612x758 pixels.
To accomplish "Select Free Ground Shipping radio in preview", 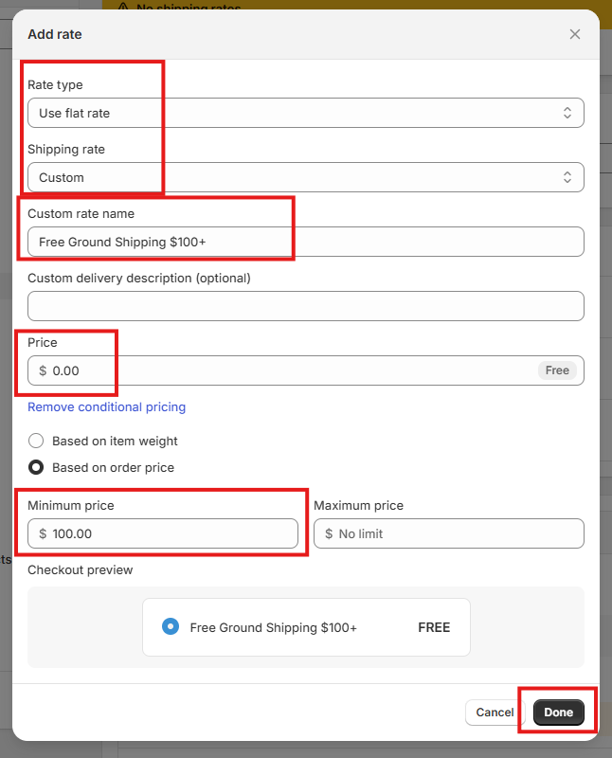I will tap(170, 626).
